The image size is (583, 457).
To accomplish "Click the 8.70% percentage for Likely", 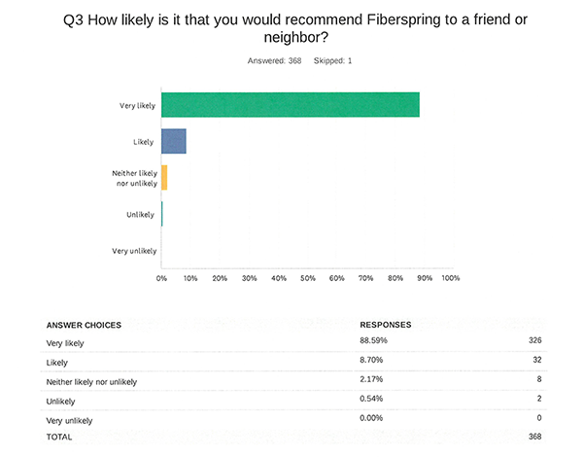I will point(373,361).
